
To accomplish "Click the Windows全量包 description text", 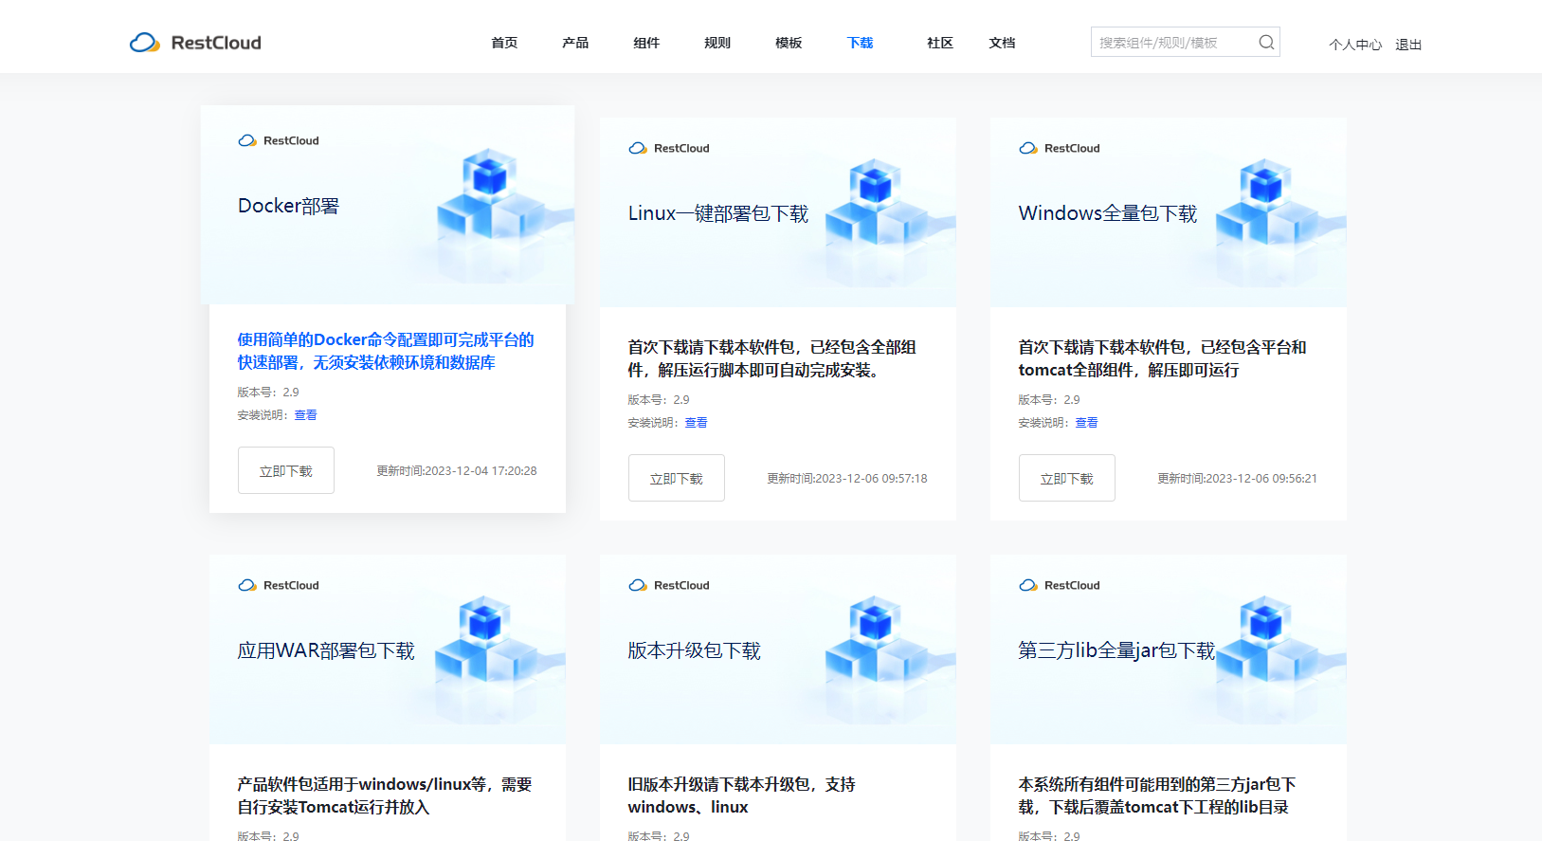I will (x=1163, y=358).
